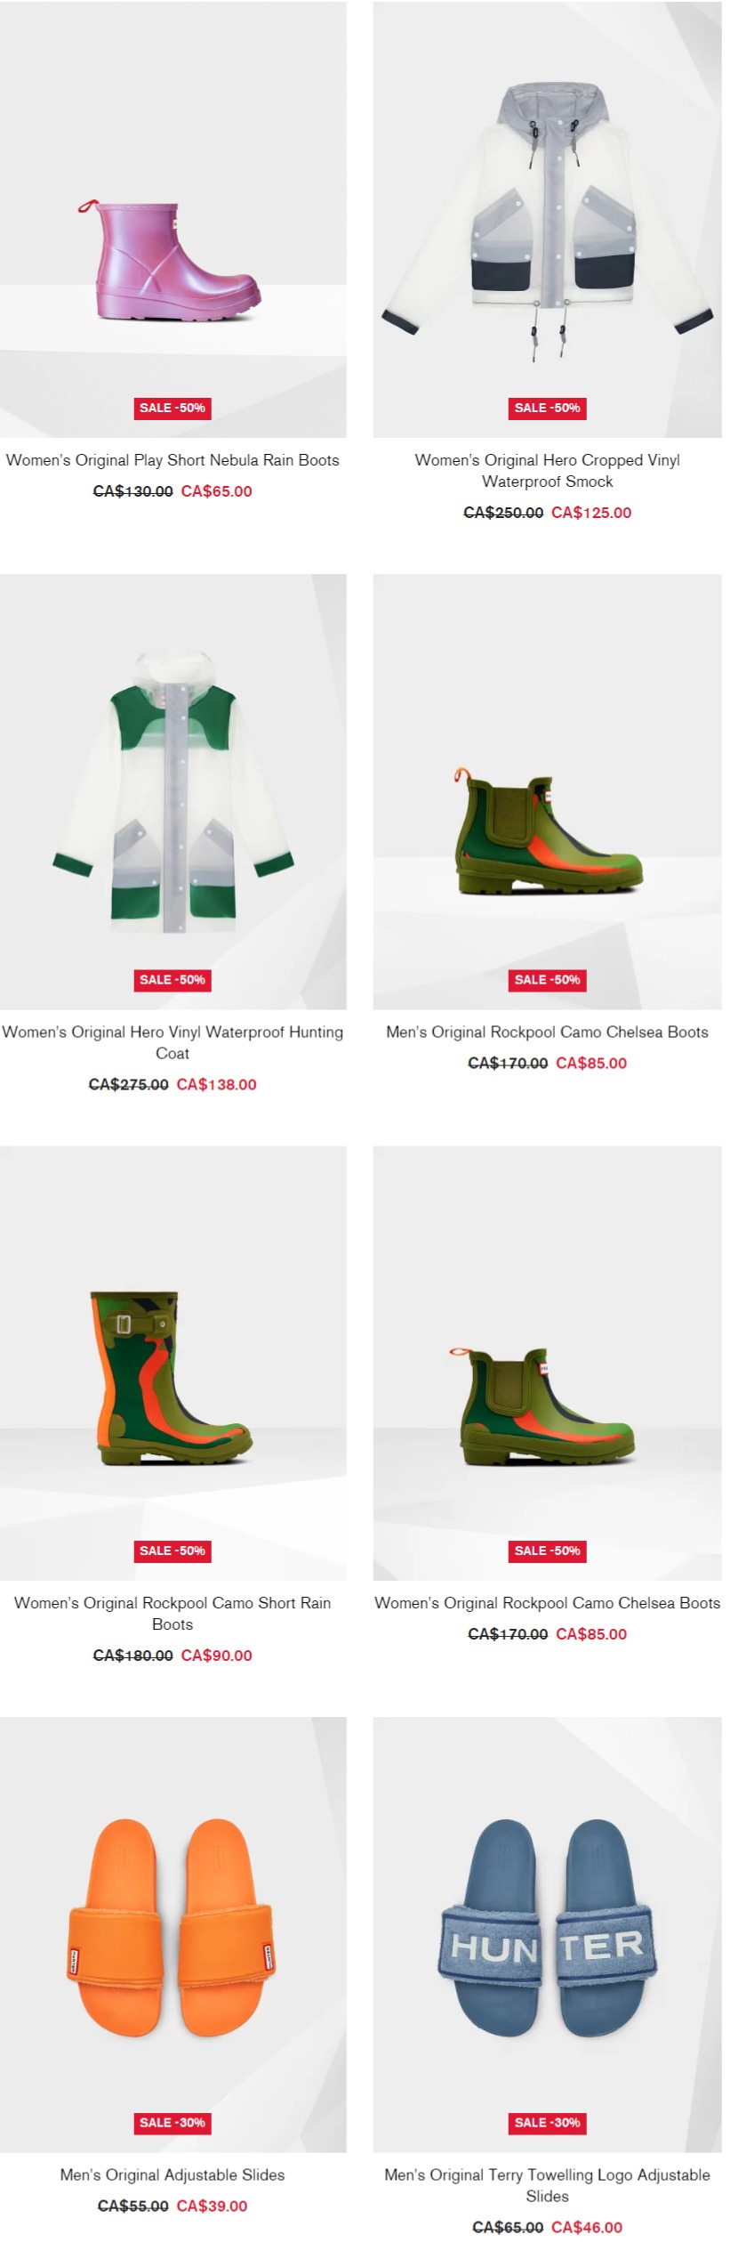Click the CA$125.00 sale price
This screenshot has height=2259, width=730.
point(591,513)
